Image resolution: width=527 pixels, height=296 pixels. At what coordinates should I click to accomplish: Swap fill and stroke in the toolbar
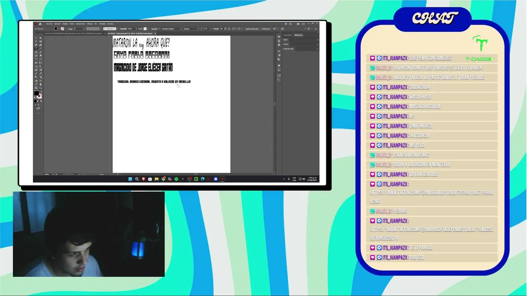pos(41,92)
